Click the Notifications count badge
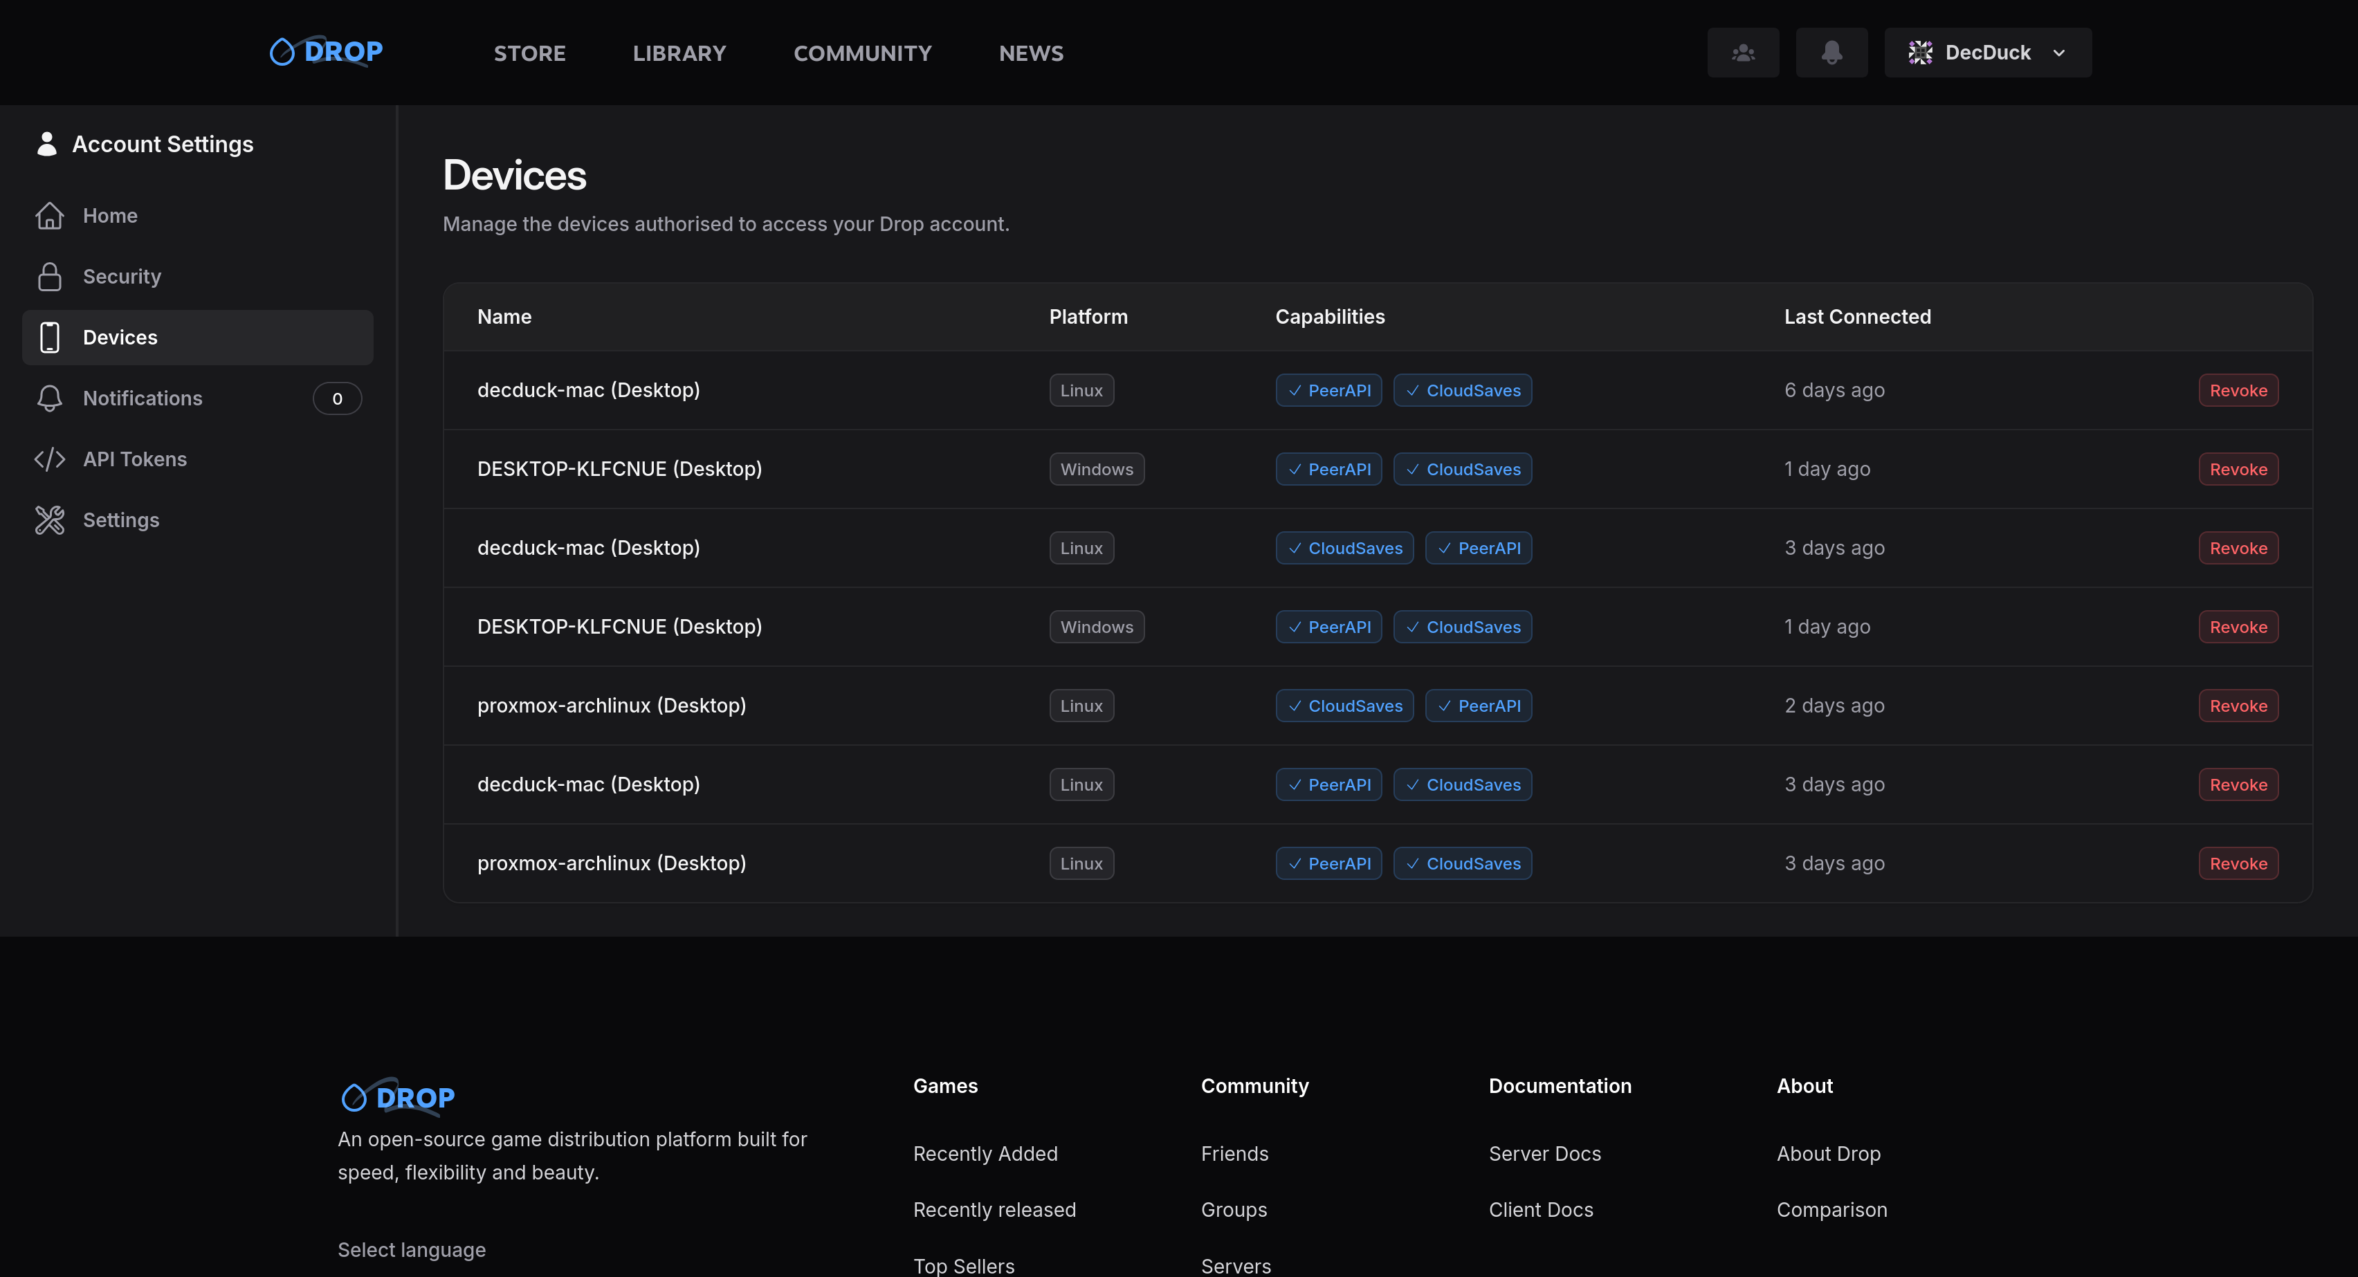This screenshot has width=2358, height=1277. pyautogui.click(x=337, y=398)
